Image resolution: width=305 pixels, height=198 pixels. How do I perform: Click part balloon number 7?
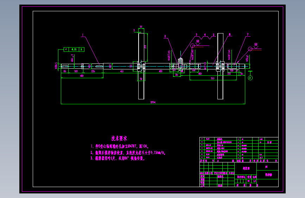(248, 35)
